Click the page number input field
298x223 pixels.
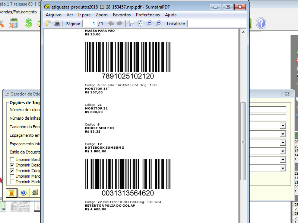point(89,23)
